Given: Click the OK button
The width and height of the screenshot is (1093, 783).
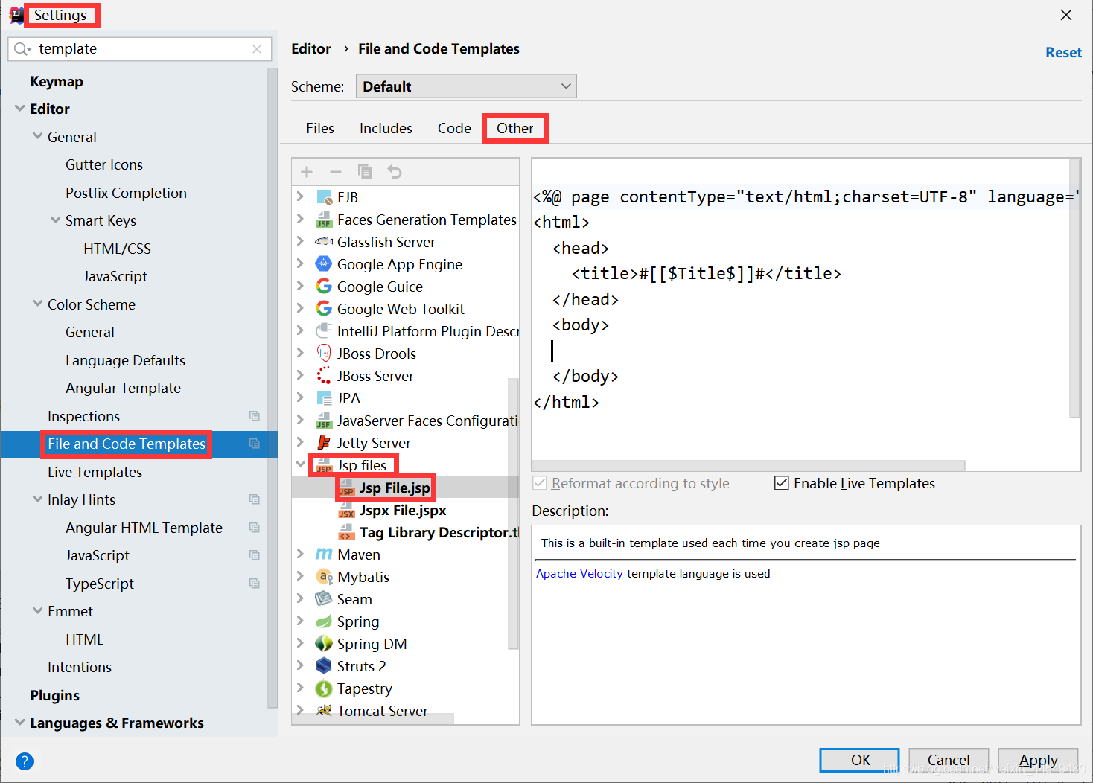Looking at the screenshot, I should (860, 760).
